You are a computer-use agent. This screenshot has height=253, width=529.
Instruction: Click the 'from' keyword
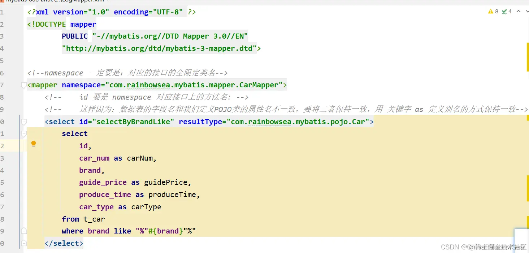[70, 219]
